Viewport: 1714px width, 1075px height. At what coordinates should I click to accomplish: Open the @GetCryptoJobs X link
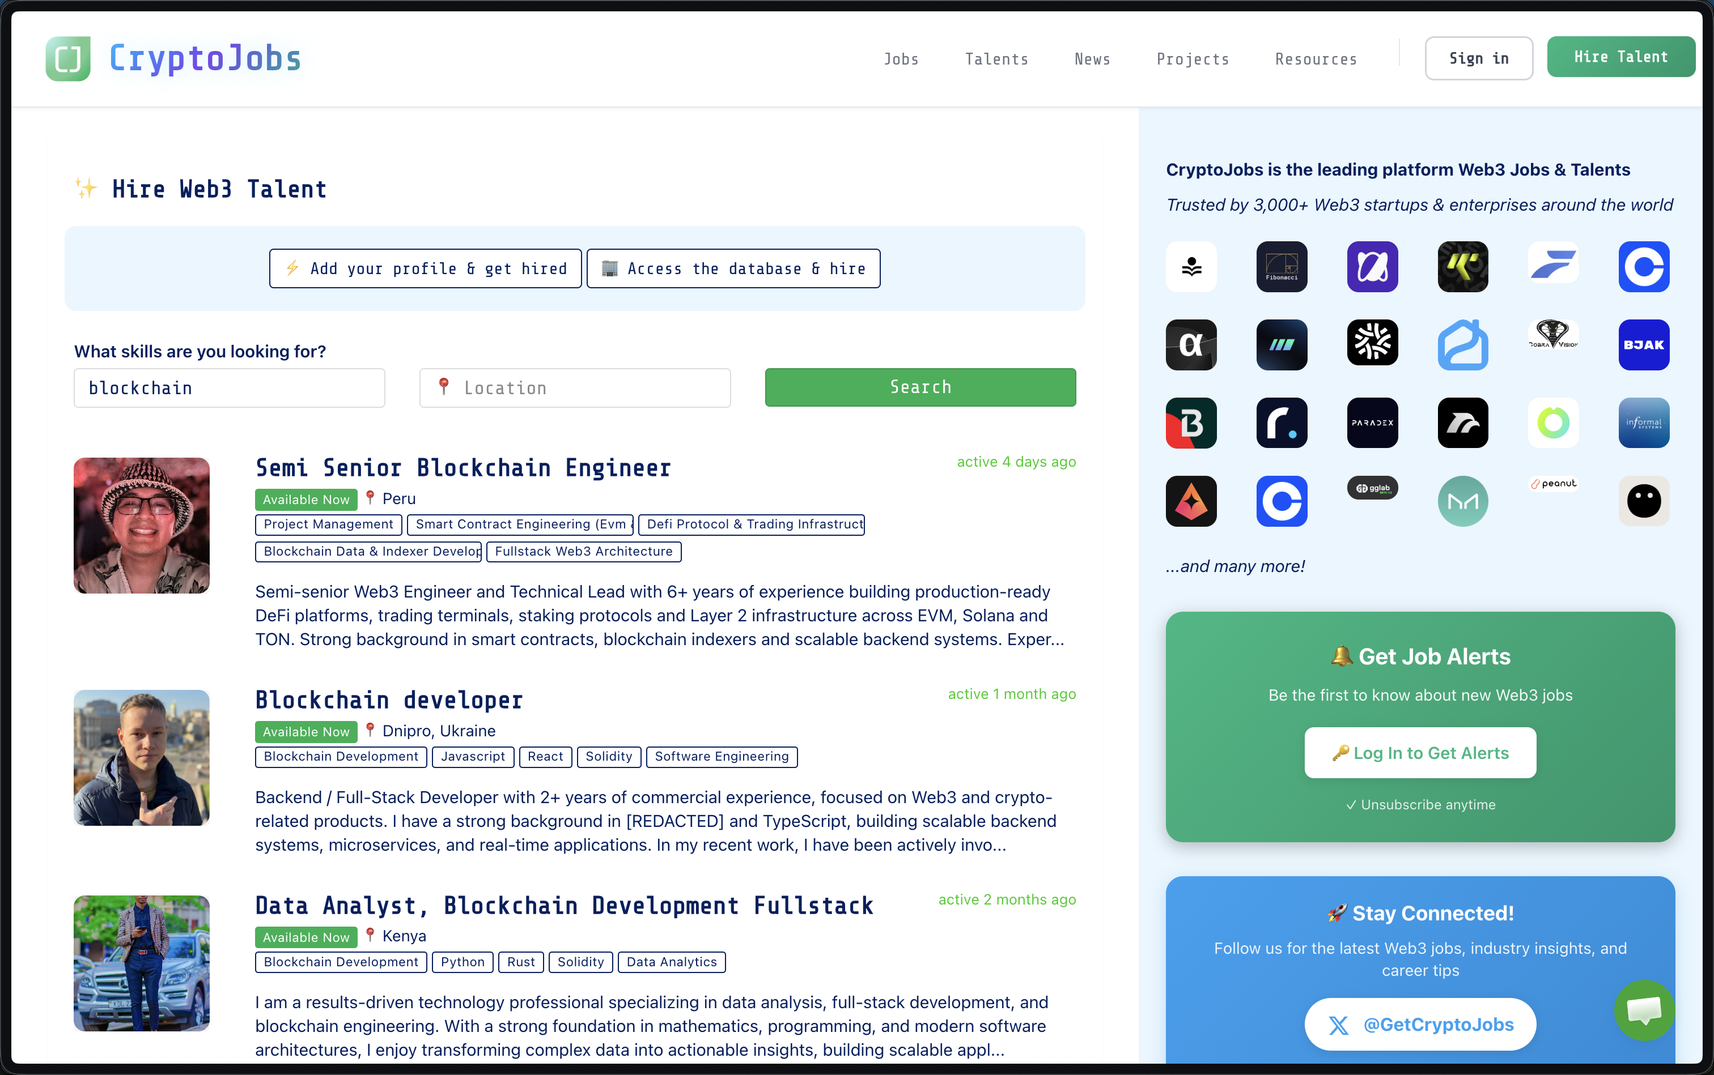pyautogui.click(x=1420, y=1025)
